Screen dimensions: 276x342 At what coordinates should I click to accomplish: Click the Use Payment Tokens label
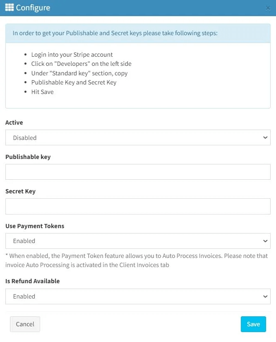35,226
